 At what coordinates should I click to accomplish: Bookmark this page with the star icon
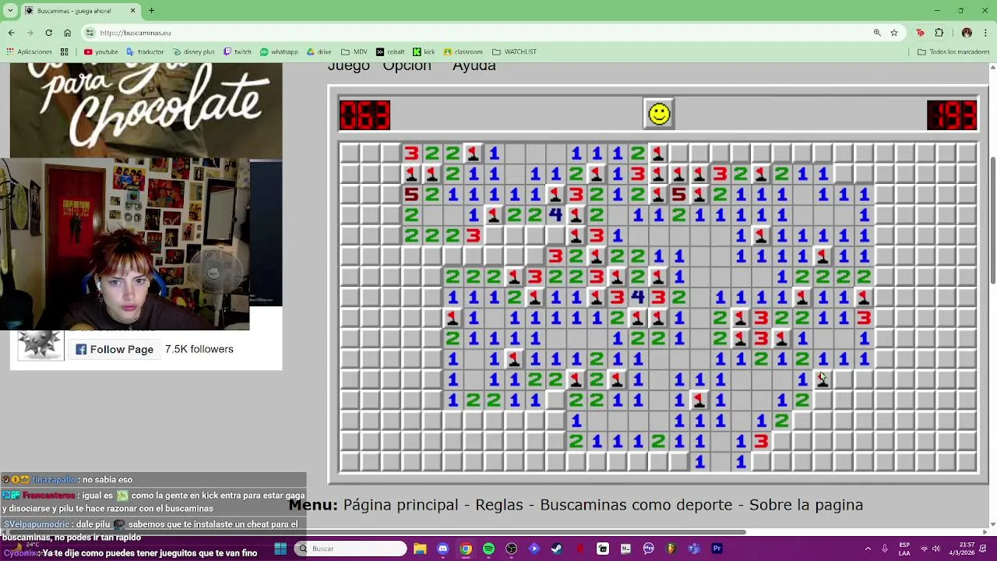(894, 33)
